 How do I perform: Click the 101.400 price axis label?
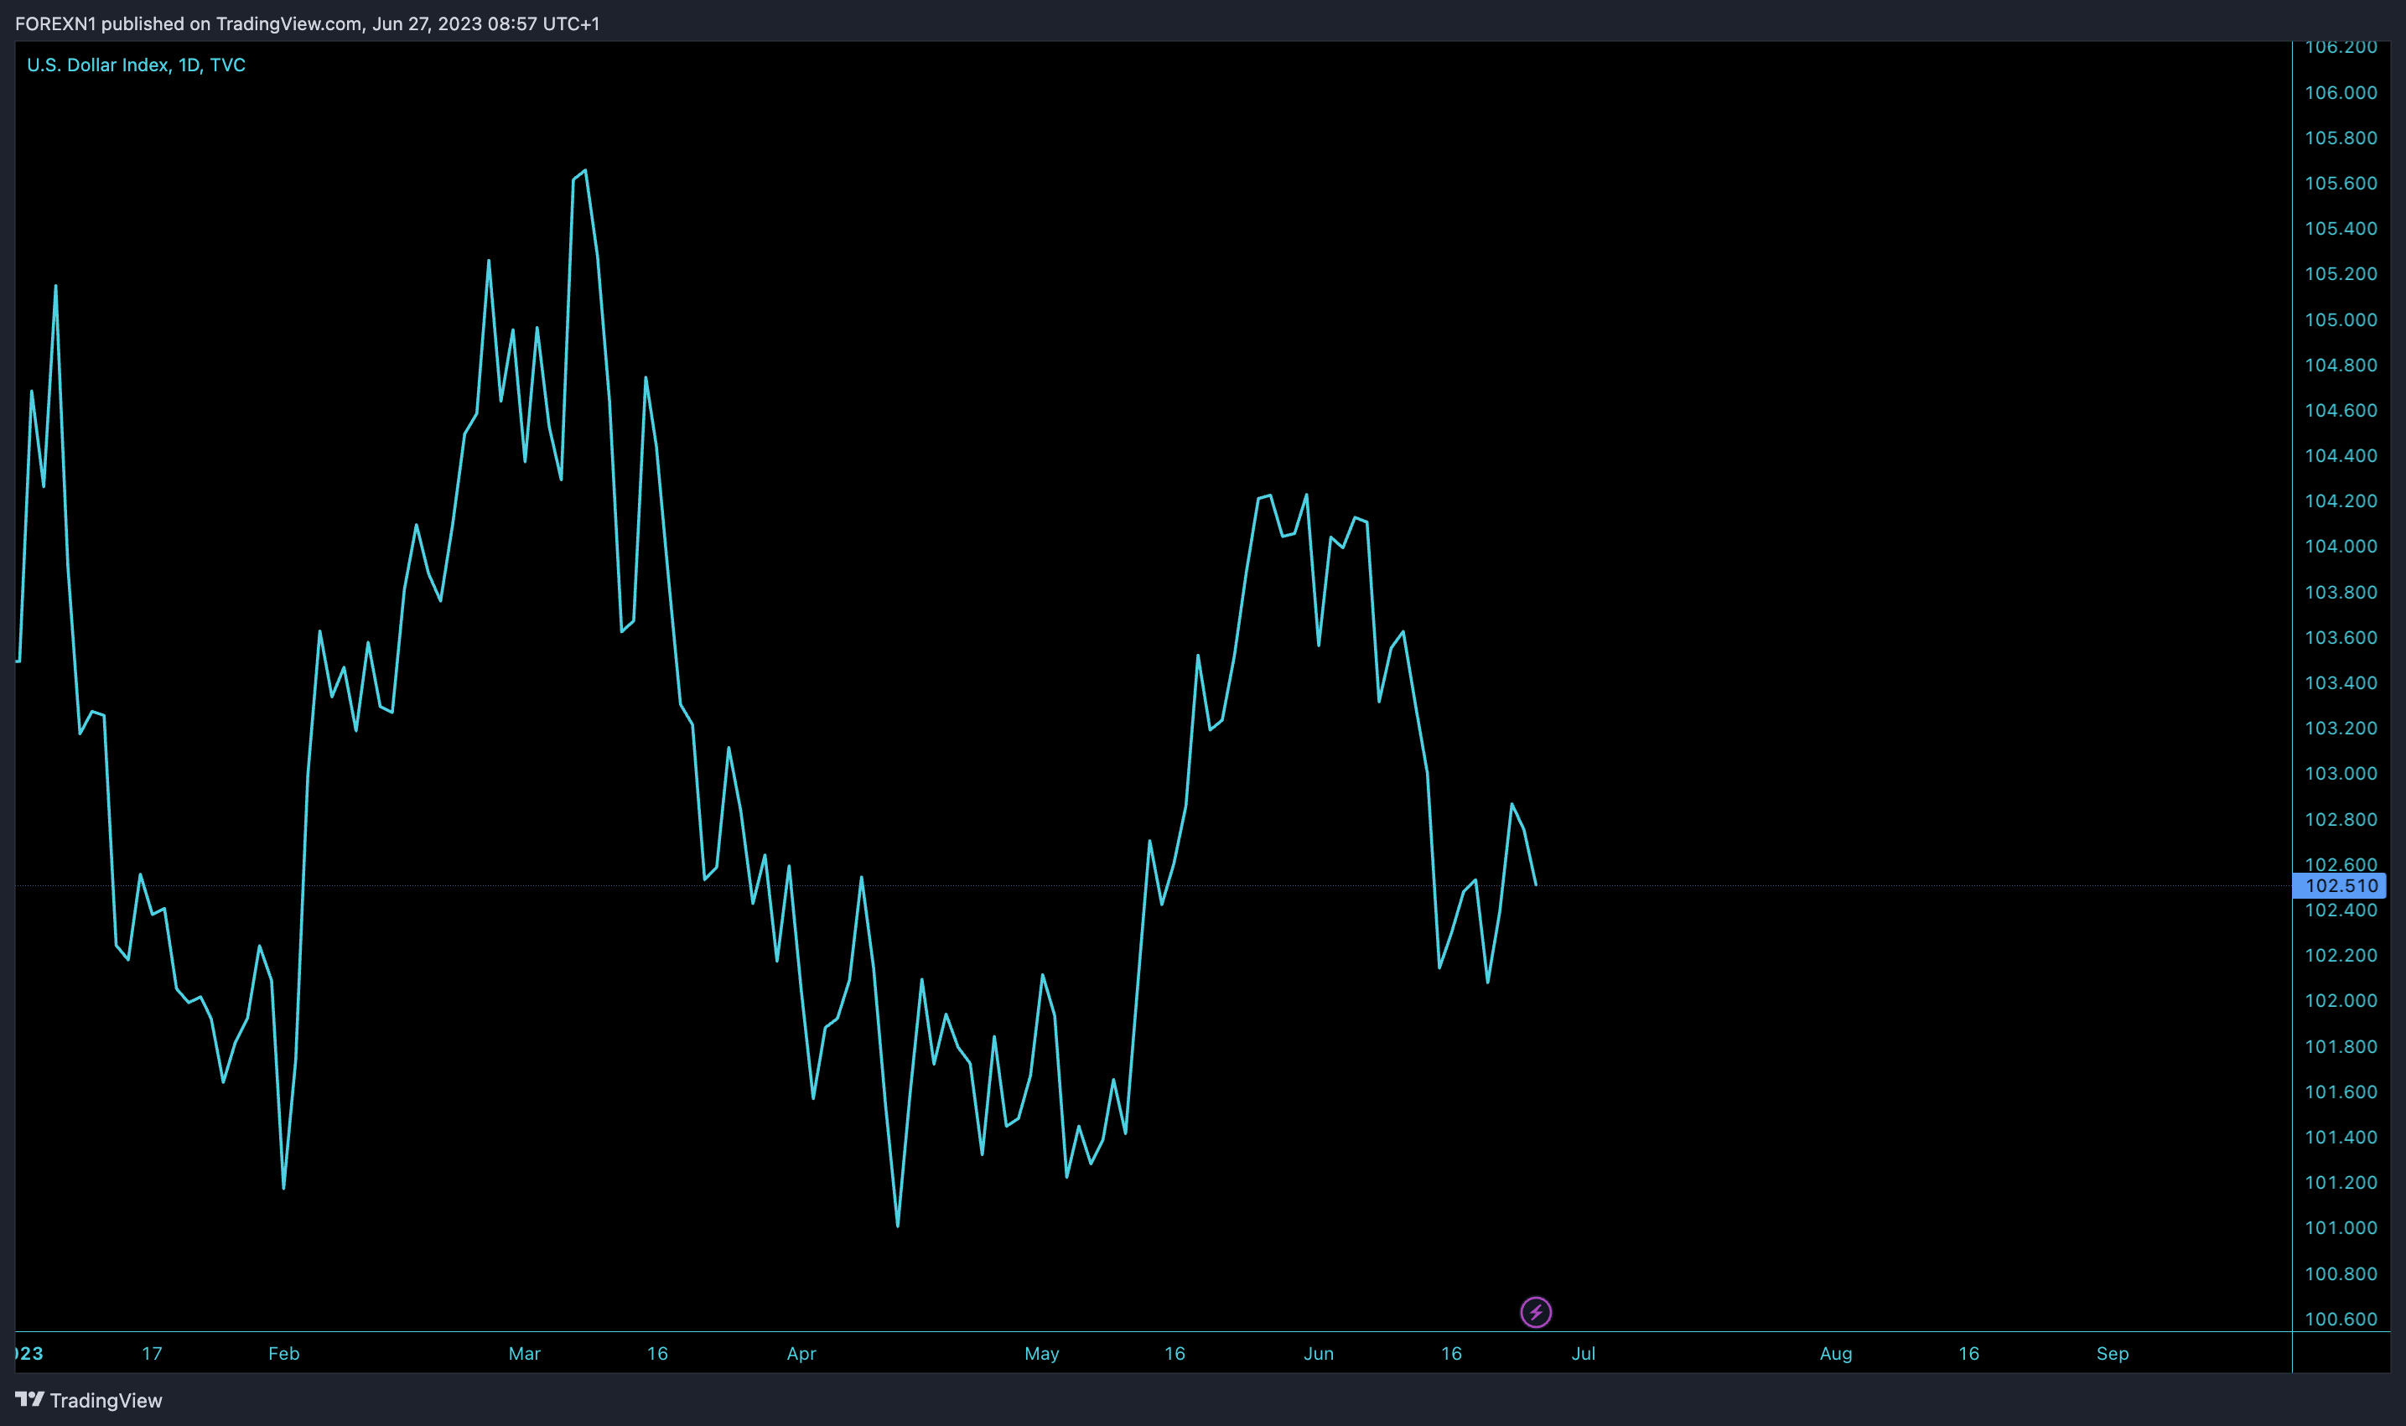click(x=2341, y=1137)
